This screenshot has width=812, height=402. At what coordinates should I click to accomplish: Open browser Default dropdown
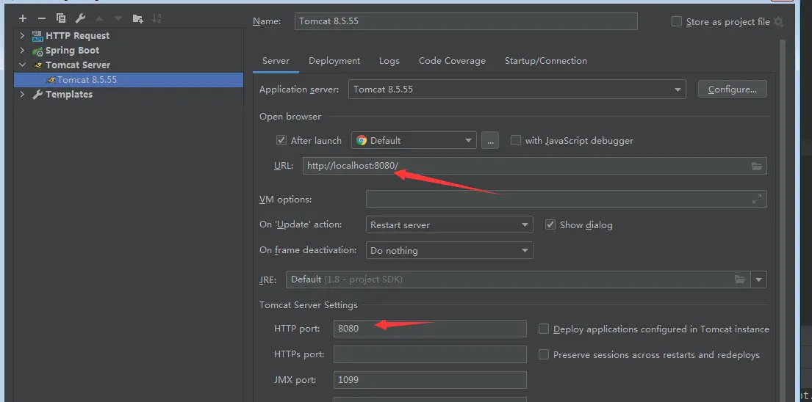point(414,141)
